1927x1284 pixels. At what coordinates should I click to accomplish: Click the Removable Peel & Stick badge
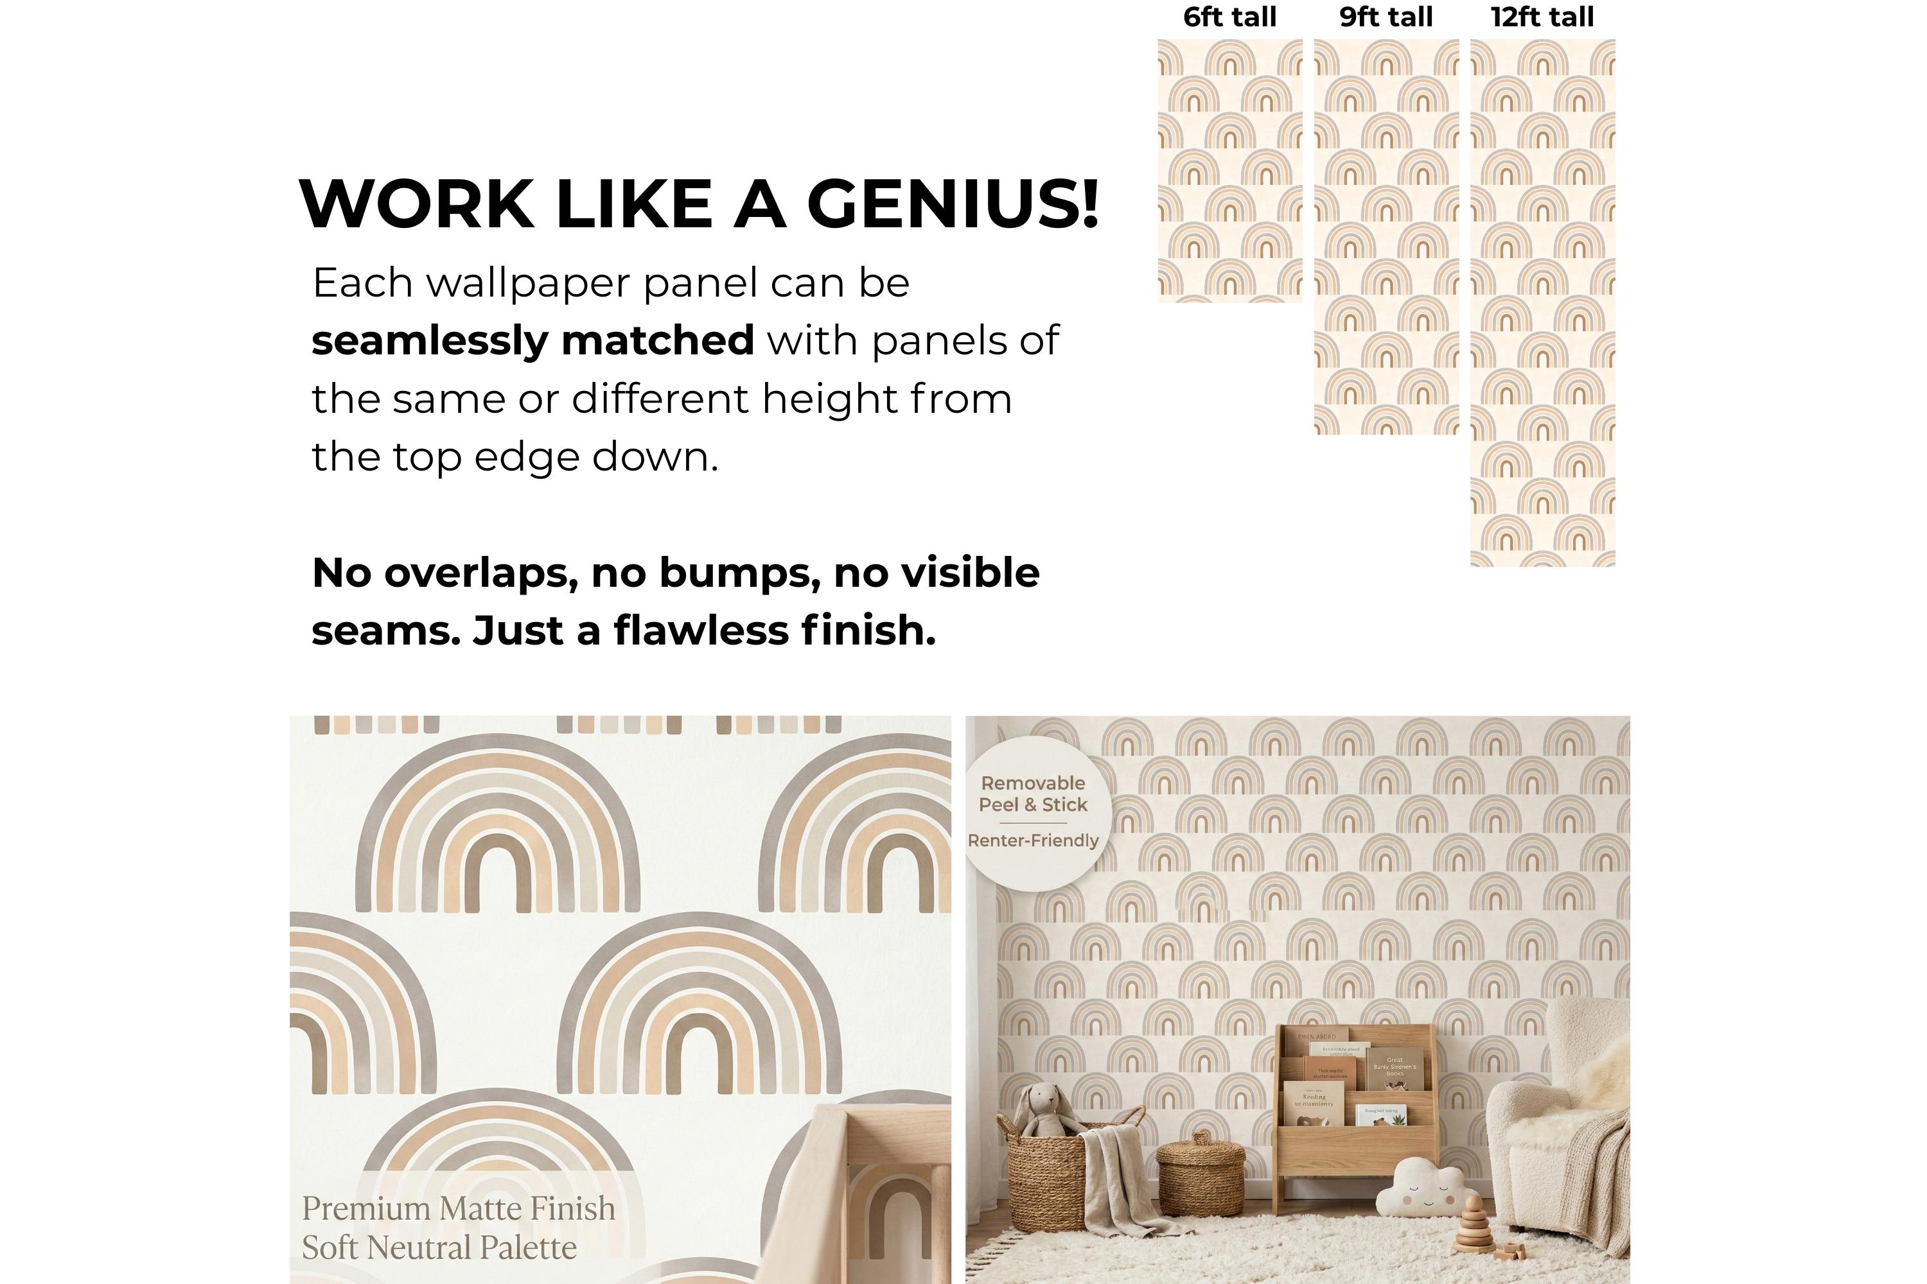click(x=1035, y=812)
